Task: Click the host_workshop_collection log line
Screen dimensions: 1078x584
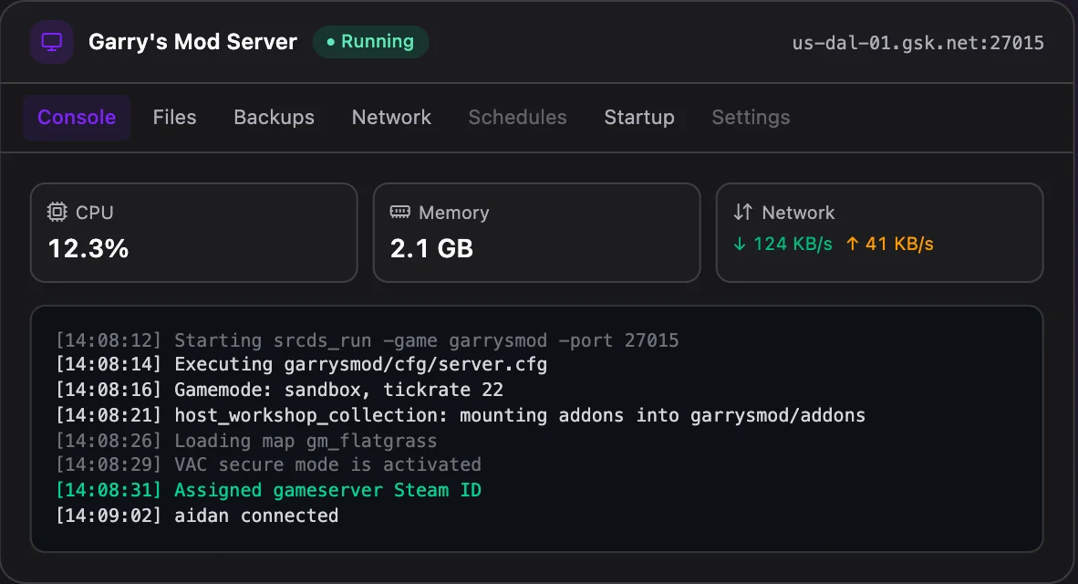Action: (x=460, y=415)
